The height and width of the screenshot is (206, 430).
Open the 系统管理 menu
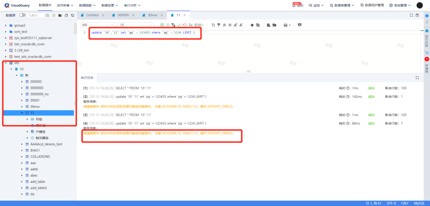coord(400,5)
